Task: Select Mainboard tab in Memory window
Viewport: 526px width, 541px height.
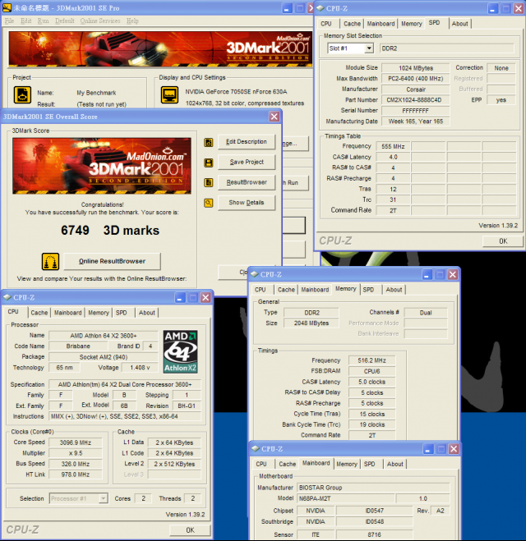Action: (315, 290)
